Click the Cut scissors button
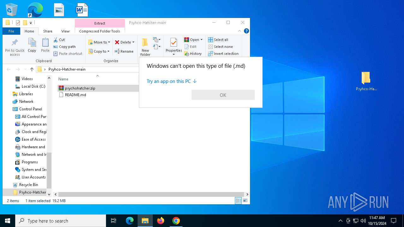The width and height of the screenshot is (404, 227). (x=59, y=40)
